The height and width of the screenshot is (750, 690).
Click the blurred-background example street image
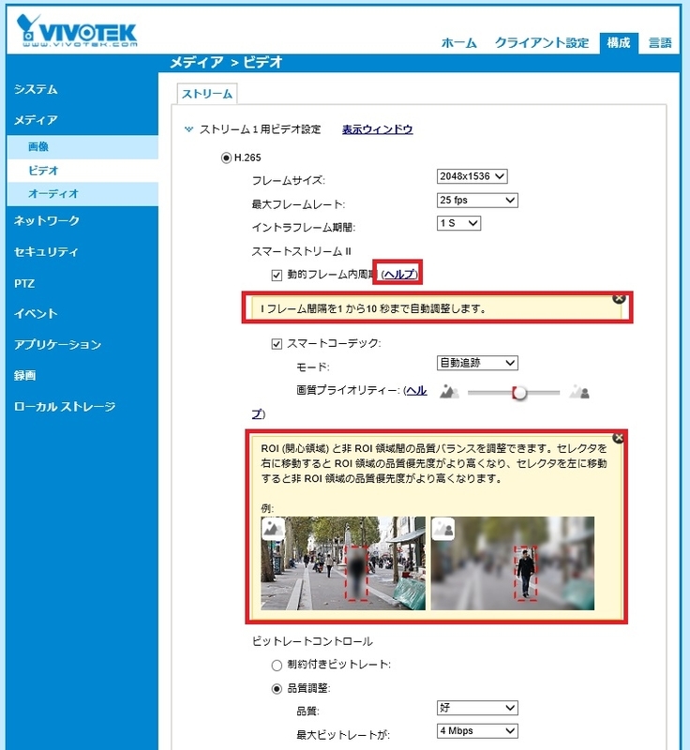tap(513, 563)
